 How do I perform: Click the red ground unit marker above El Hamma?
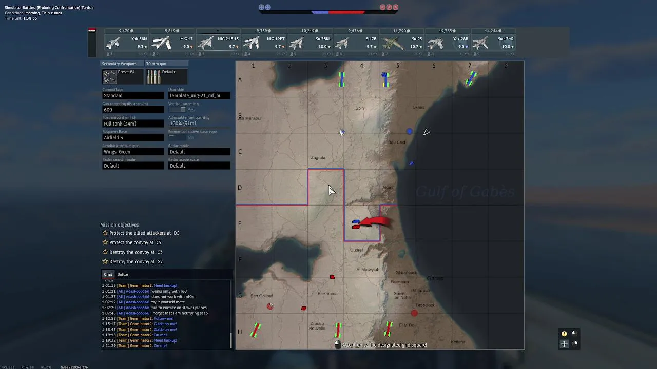point(332,277)
